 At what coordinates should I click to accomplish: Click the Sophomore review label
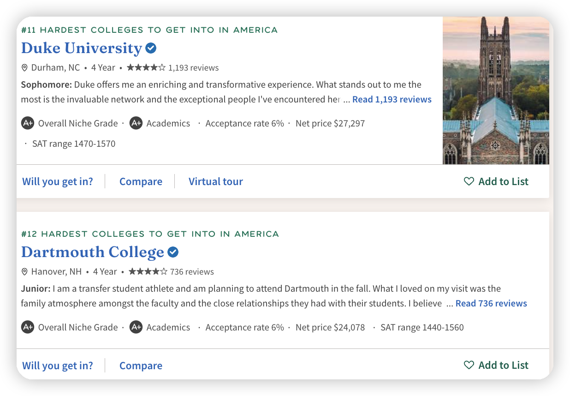[47, 84]
